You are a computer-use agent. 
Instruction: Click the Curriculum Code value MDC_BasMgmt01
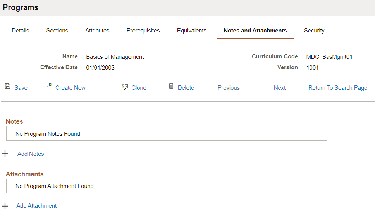329,57
